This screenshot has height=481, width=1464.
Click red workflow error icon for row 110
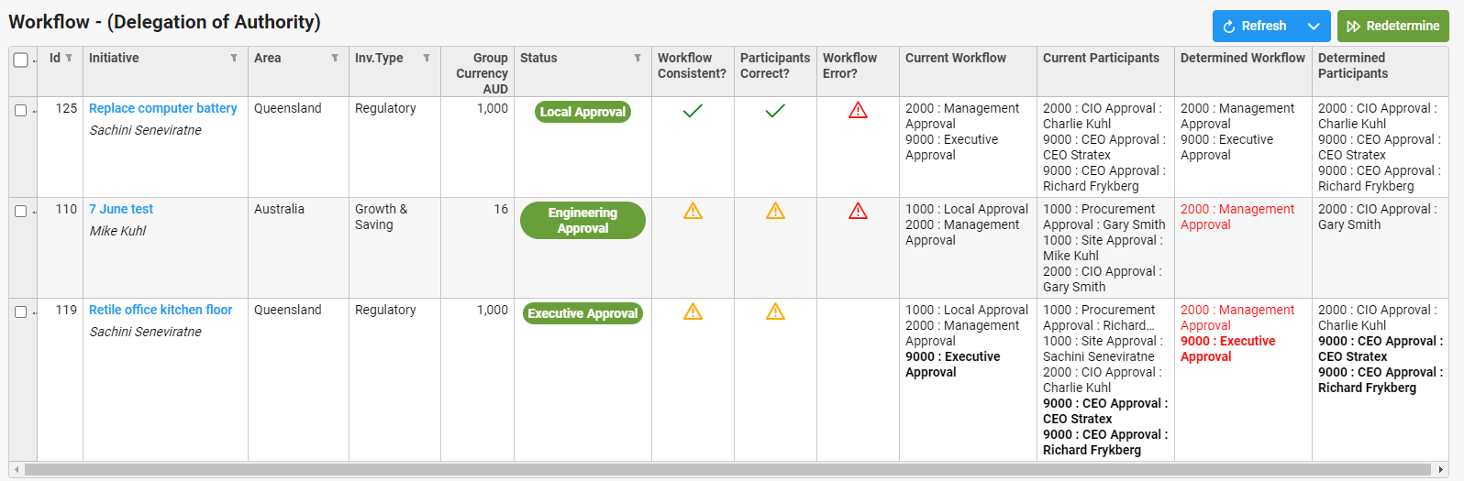858,212
